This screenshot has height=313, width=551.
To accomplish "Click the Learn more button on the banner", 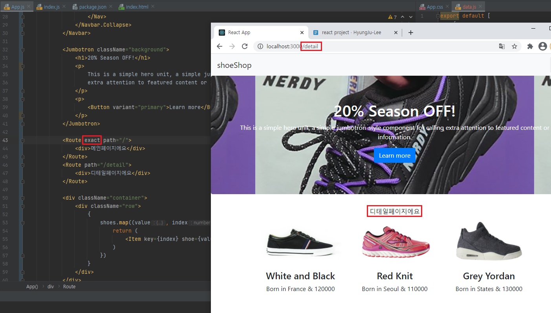I will point(395,155).
